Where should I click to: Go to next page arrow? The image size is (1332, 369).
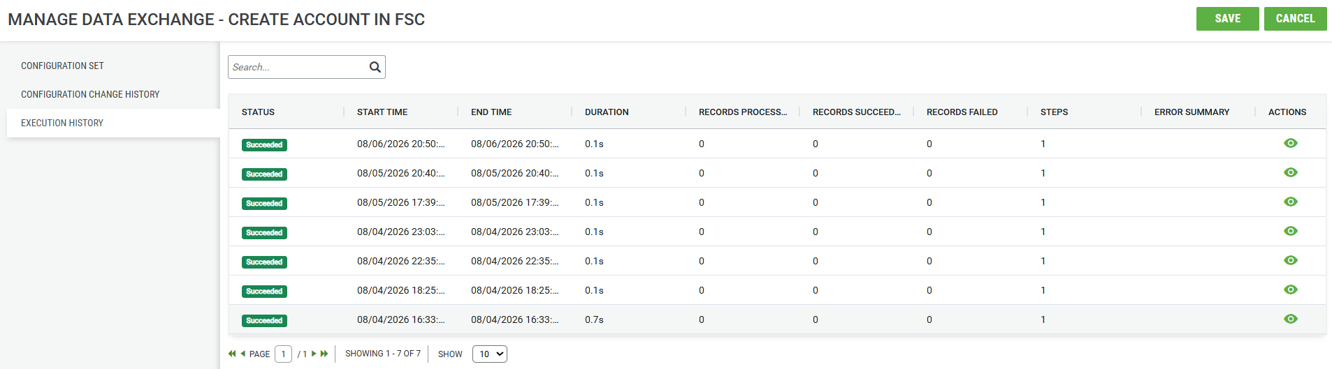(x=314, y=354)
